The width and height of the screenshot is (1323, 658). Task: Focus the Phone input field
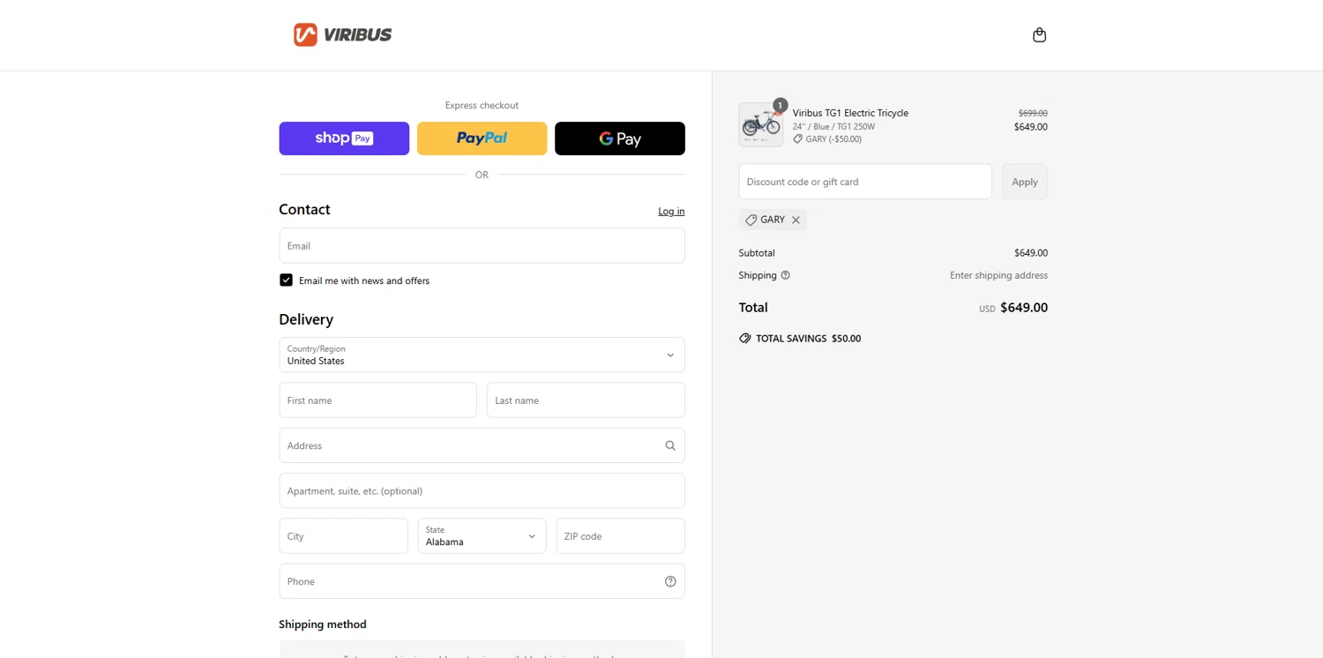(x=482, y=581)
